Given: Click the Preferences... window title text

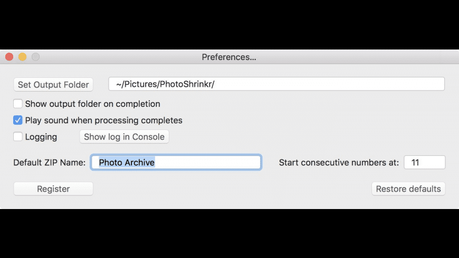Looking at the screenshot, I should [x=229, y=57].
